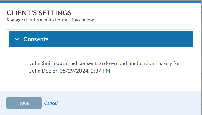Click the blue strip atop the dialog
This screenshot has width=202, height=115.
[101, 2]
